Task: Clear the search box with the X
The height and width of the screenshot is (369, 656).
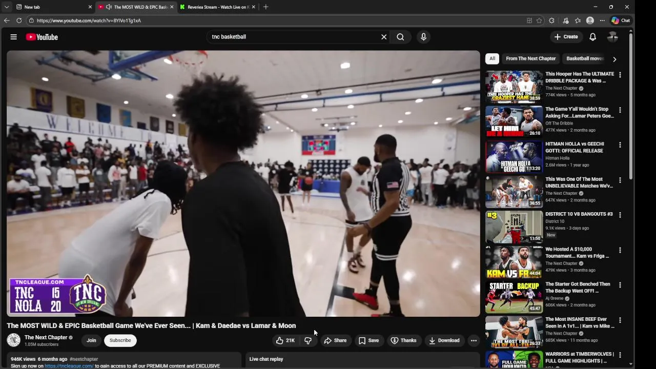Action: click(384, 37)
